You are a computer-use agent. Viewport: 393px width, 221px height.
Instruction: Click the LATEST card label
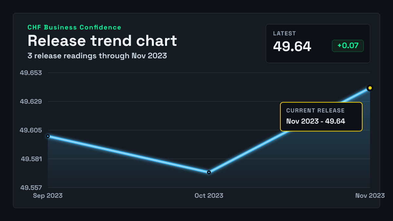(x=285, y=33)
